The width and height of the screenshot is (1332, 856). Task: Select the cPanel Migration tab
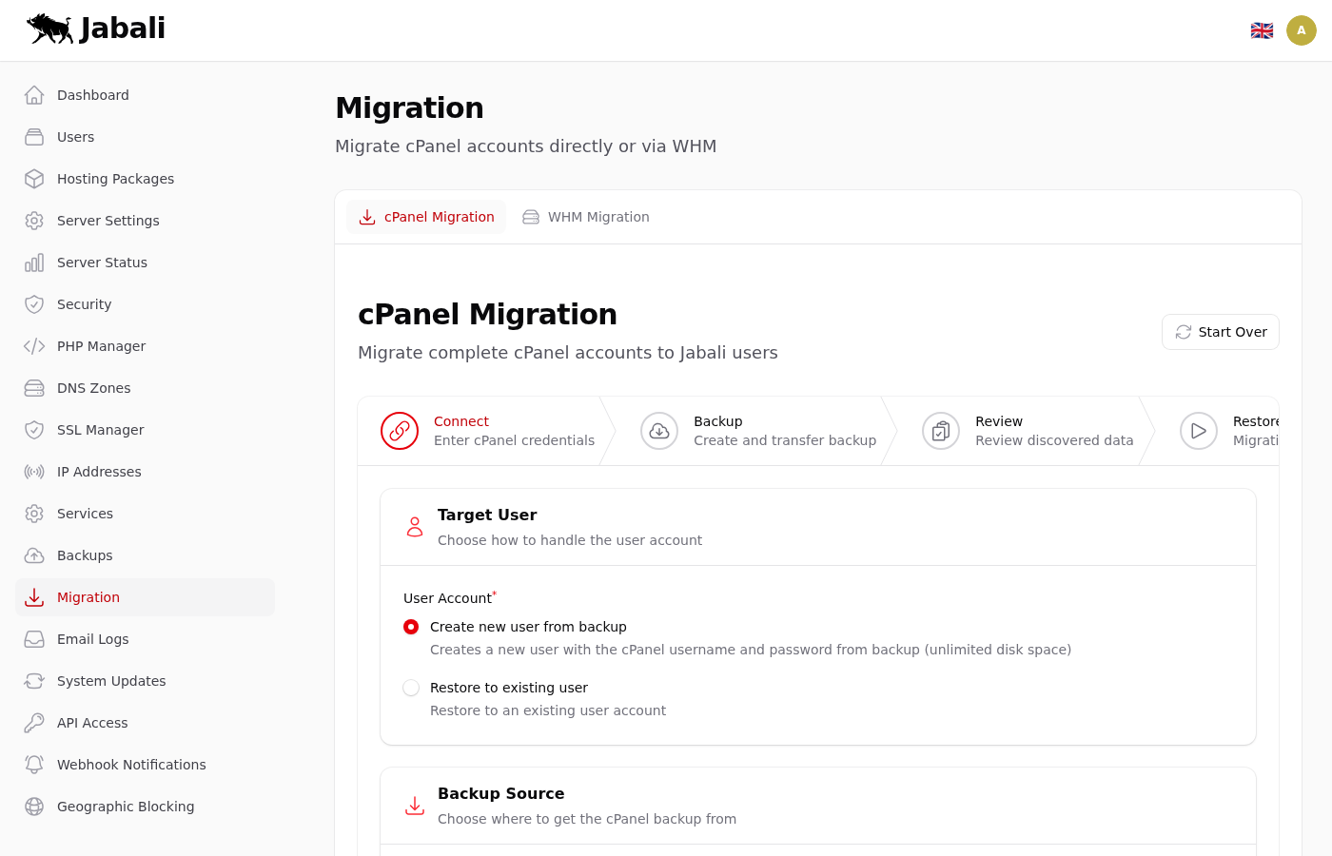pos(426,217)
